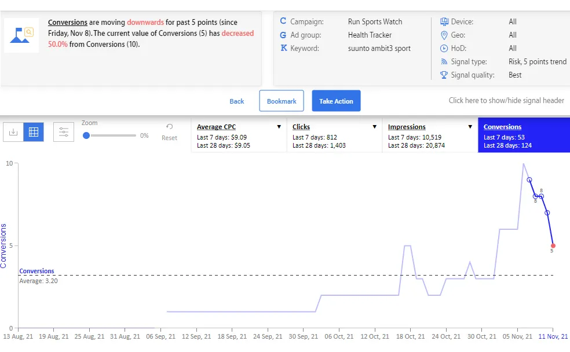Click the 'suunto ambit3 sport' keyword value
The height and width of the screenshot is (352, 570).
click(379, 48)
